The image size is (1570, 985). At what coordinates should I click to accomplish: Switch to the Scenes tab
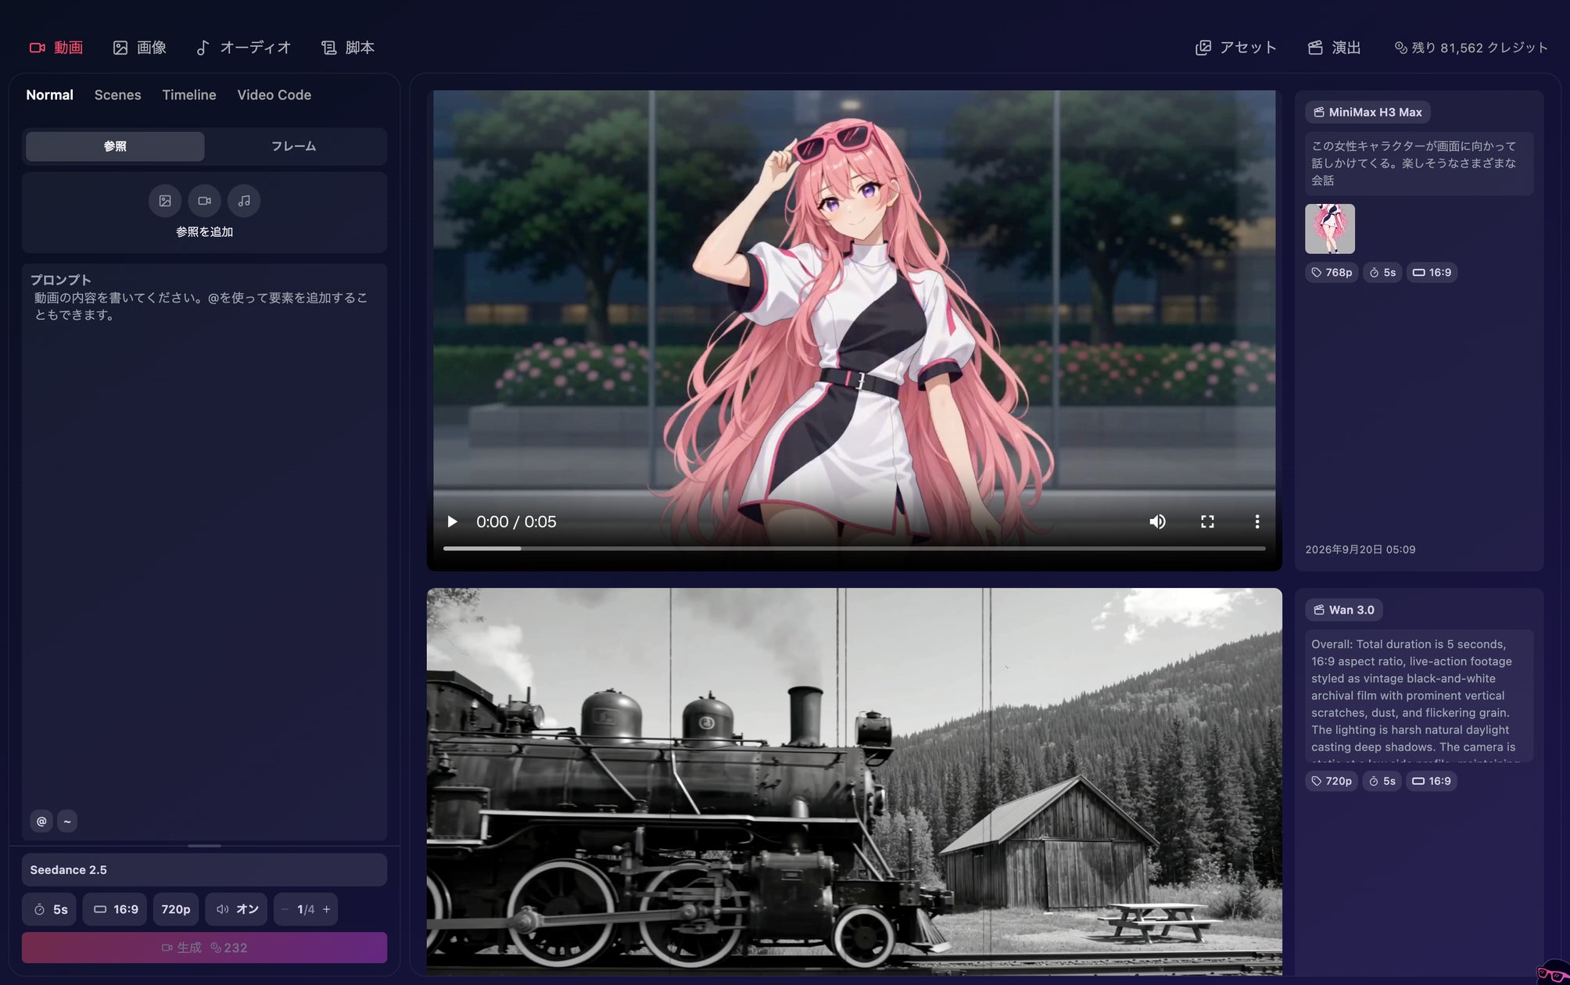117,95
